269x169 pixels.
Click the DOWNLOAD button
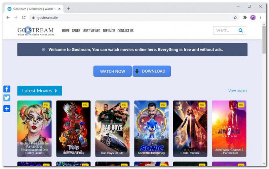[152, 71]
